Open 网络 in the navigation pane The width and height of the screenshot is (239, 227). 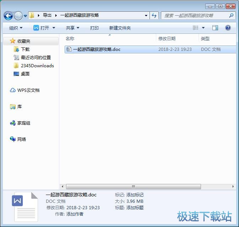pyautogui.click(x=22, y=139)
